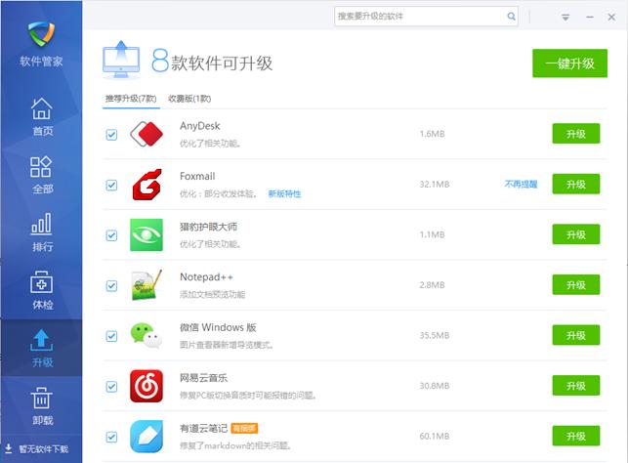Click the AnyDesk name text

tap(200, 126)
